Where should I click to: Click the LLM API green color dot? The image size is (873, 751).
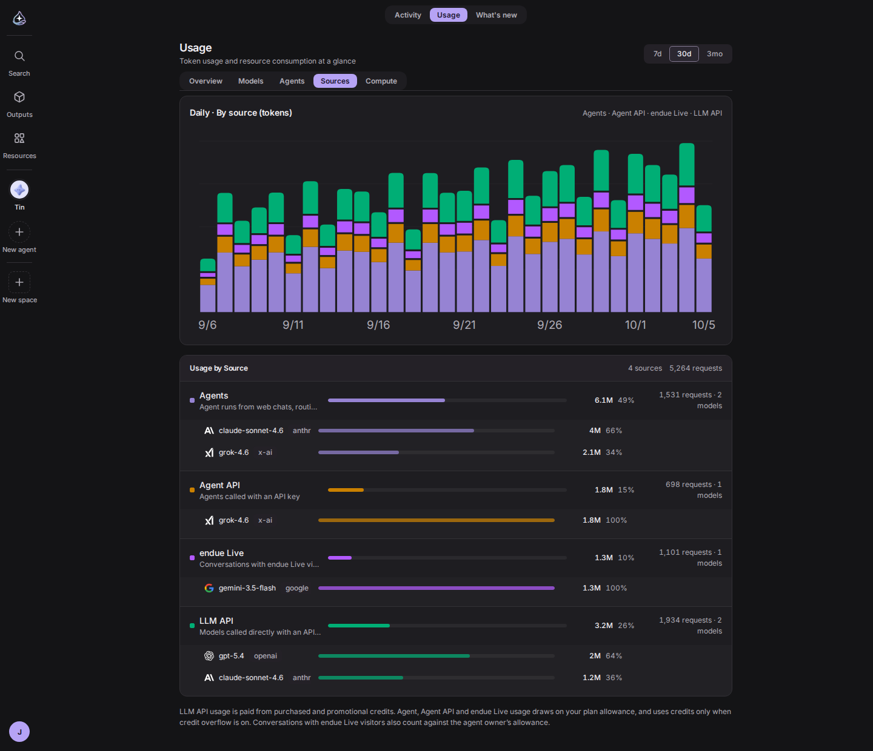(192, 626)
